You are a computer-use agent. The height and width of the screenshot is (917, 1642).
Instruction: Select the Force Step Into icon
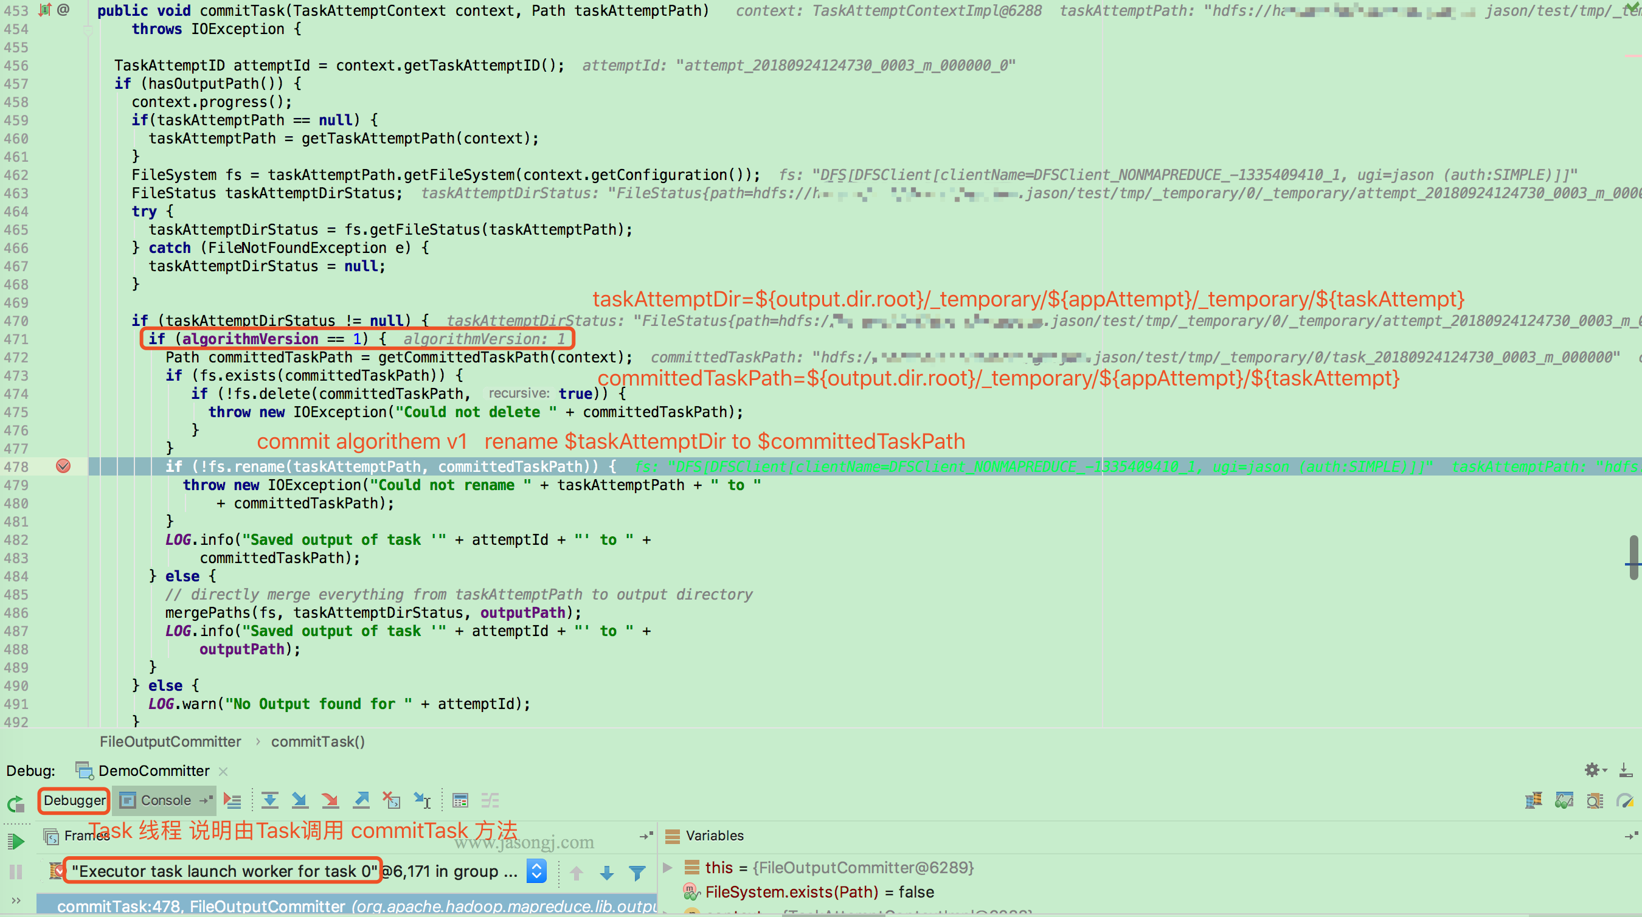pyautogui.click(x=330, y=800)
